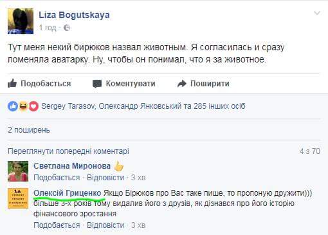328x235 pixels.
Task: Expand 'Переглянути попередні коментарі'
Action: pyautogui.click(x=68, y=151)
